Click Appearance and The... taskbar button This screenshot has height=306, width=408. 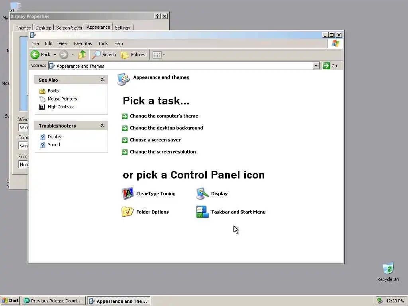[x=119, y=301]
